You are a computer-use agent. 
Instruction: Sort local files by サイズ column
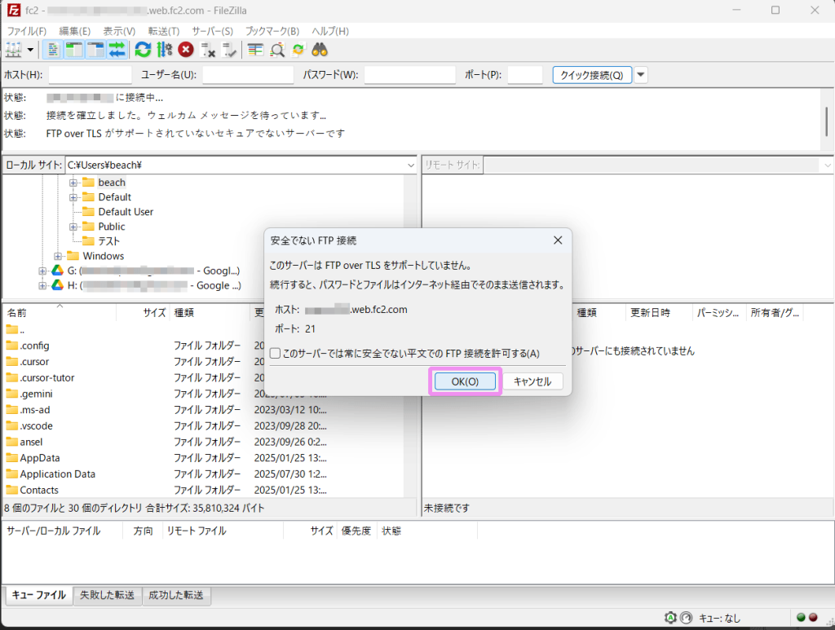click(x=143, y=312)
